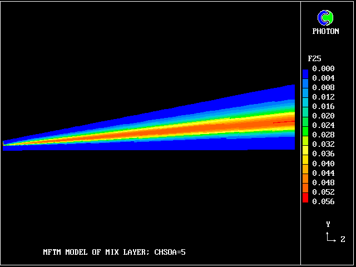Click the 0.028 legend value
Image resolution: width=356 pixels, height=267 pixels.
323,135
